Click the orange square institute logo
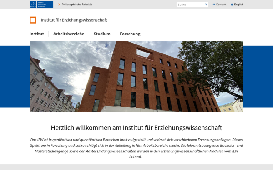Viewport: 273px width, 170px height. point(33,20)
